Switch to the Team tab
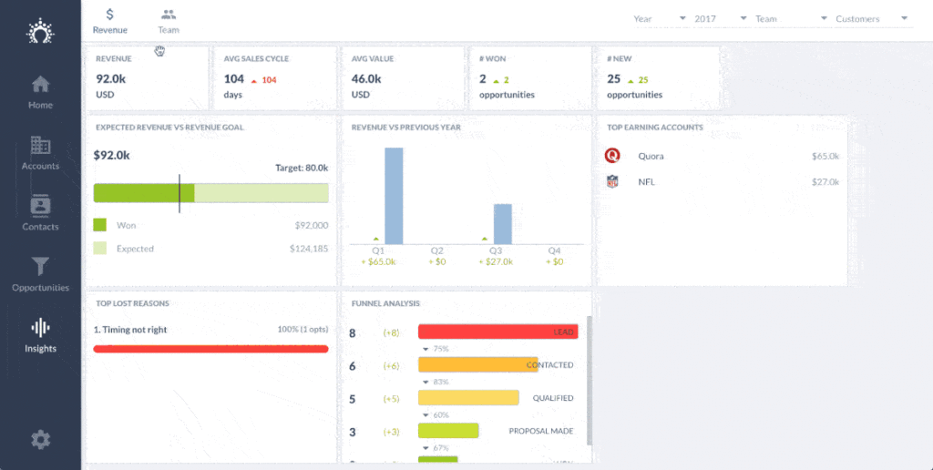The height and width of the screenshot is (470, 933). pos(169,21)
